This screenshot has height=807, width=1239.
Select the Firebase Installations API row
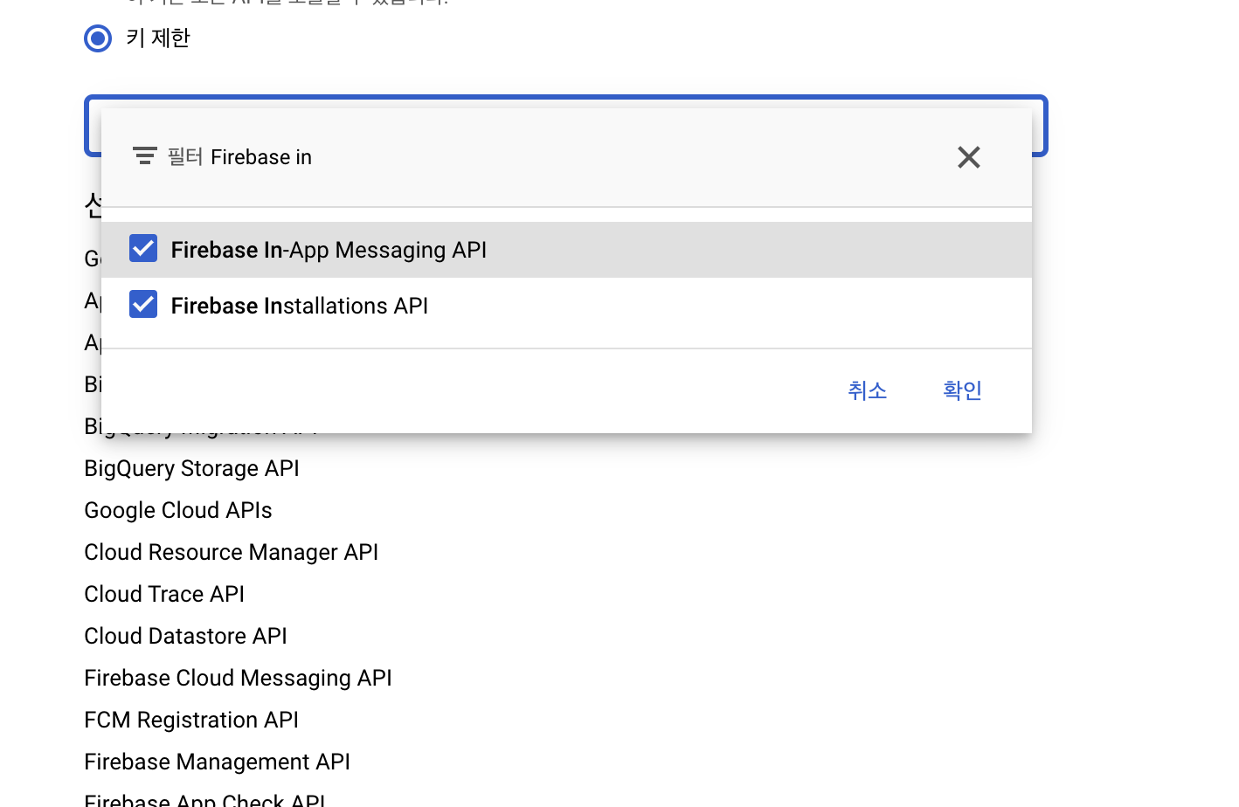(x=566, y=306)
